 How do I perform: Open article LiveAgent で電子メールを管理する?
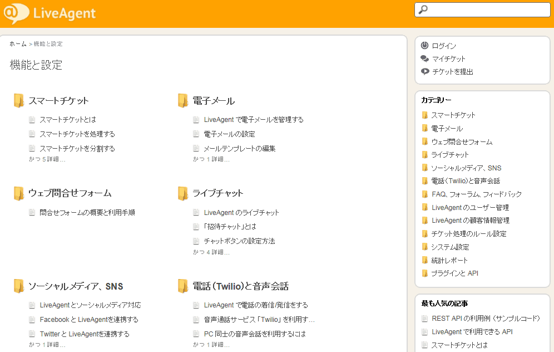click(254, 120)
